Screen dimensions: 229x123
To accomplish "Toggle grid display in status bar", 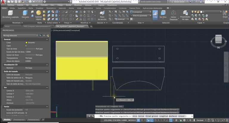I will [x=138, y=120].
